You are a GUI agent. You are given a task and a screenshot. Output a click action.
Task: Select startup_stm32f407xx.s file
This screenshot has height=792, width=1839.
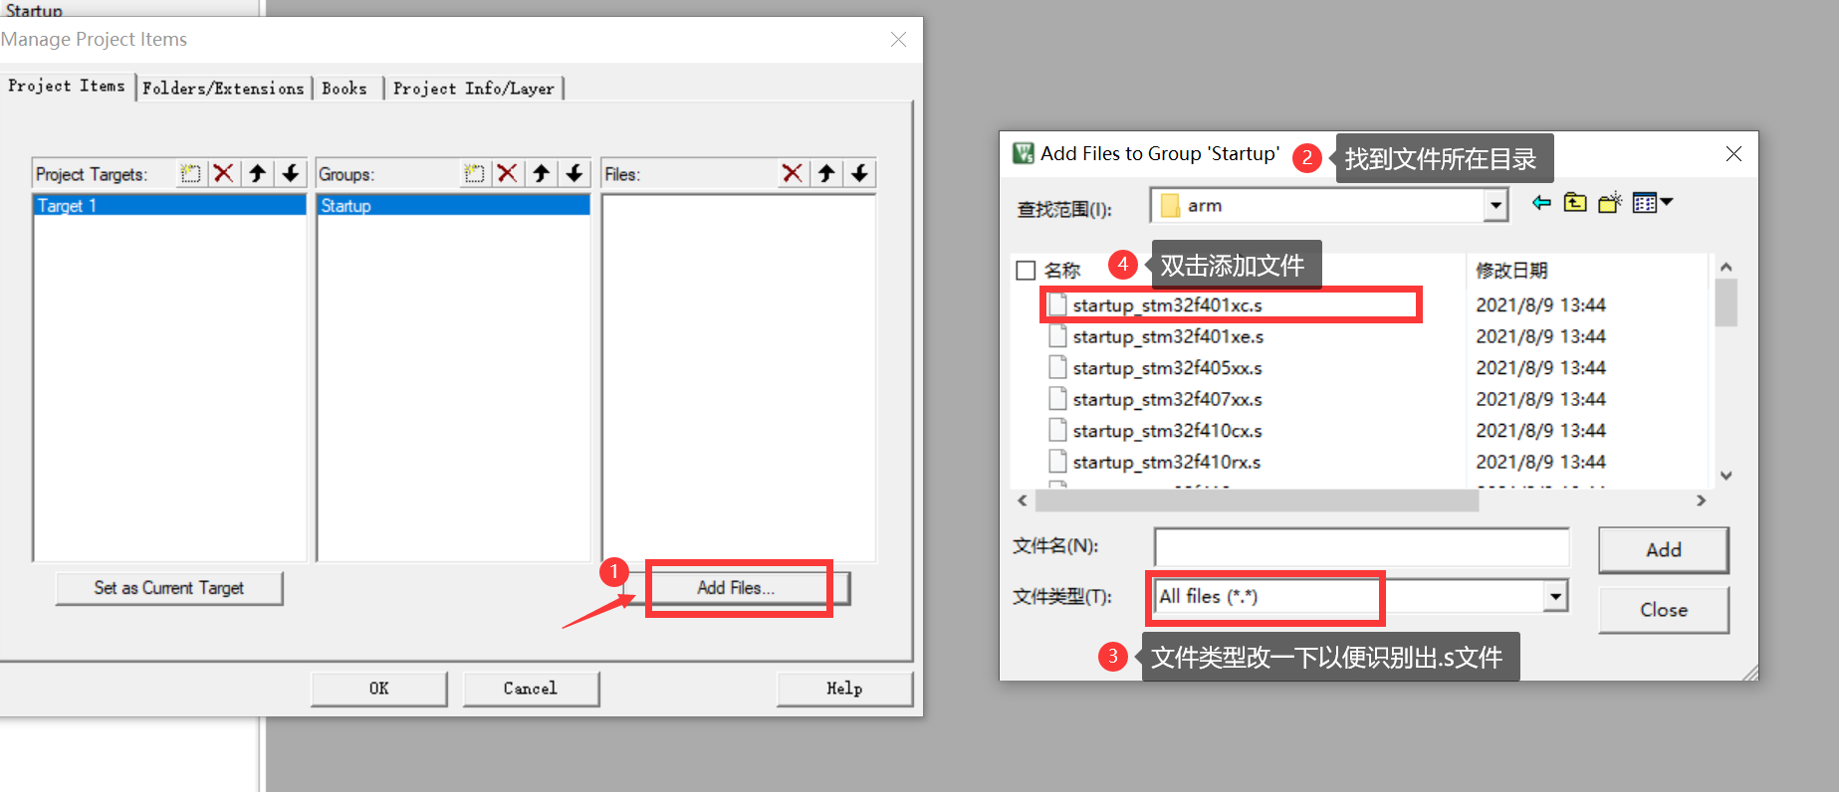click(1167, 399)
